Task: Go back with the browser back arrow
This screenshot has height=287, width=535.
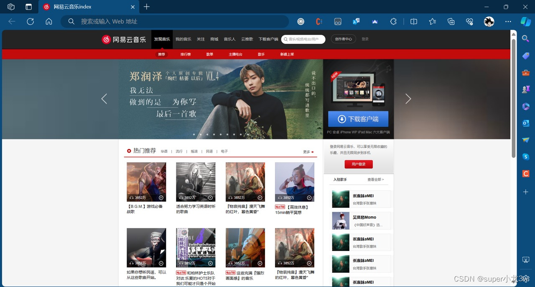Action: pos(12,21)
